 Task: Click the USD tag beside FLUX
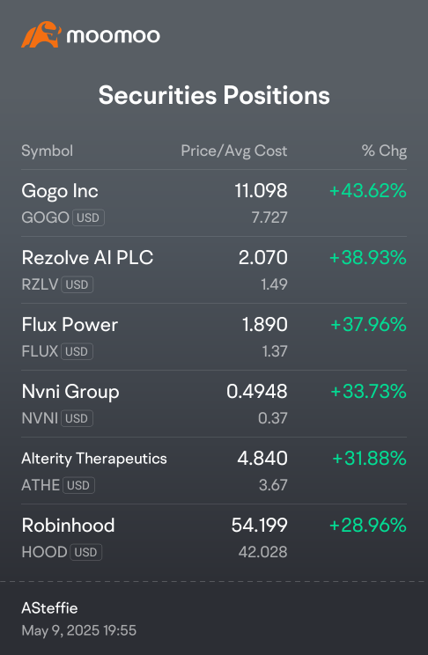point(77,351)
